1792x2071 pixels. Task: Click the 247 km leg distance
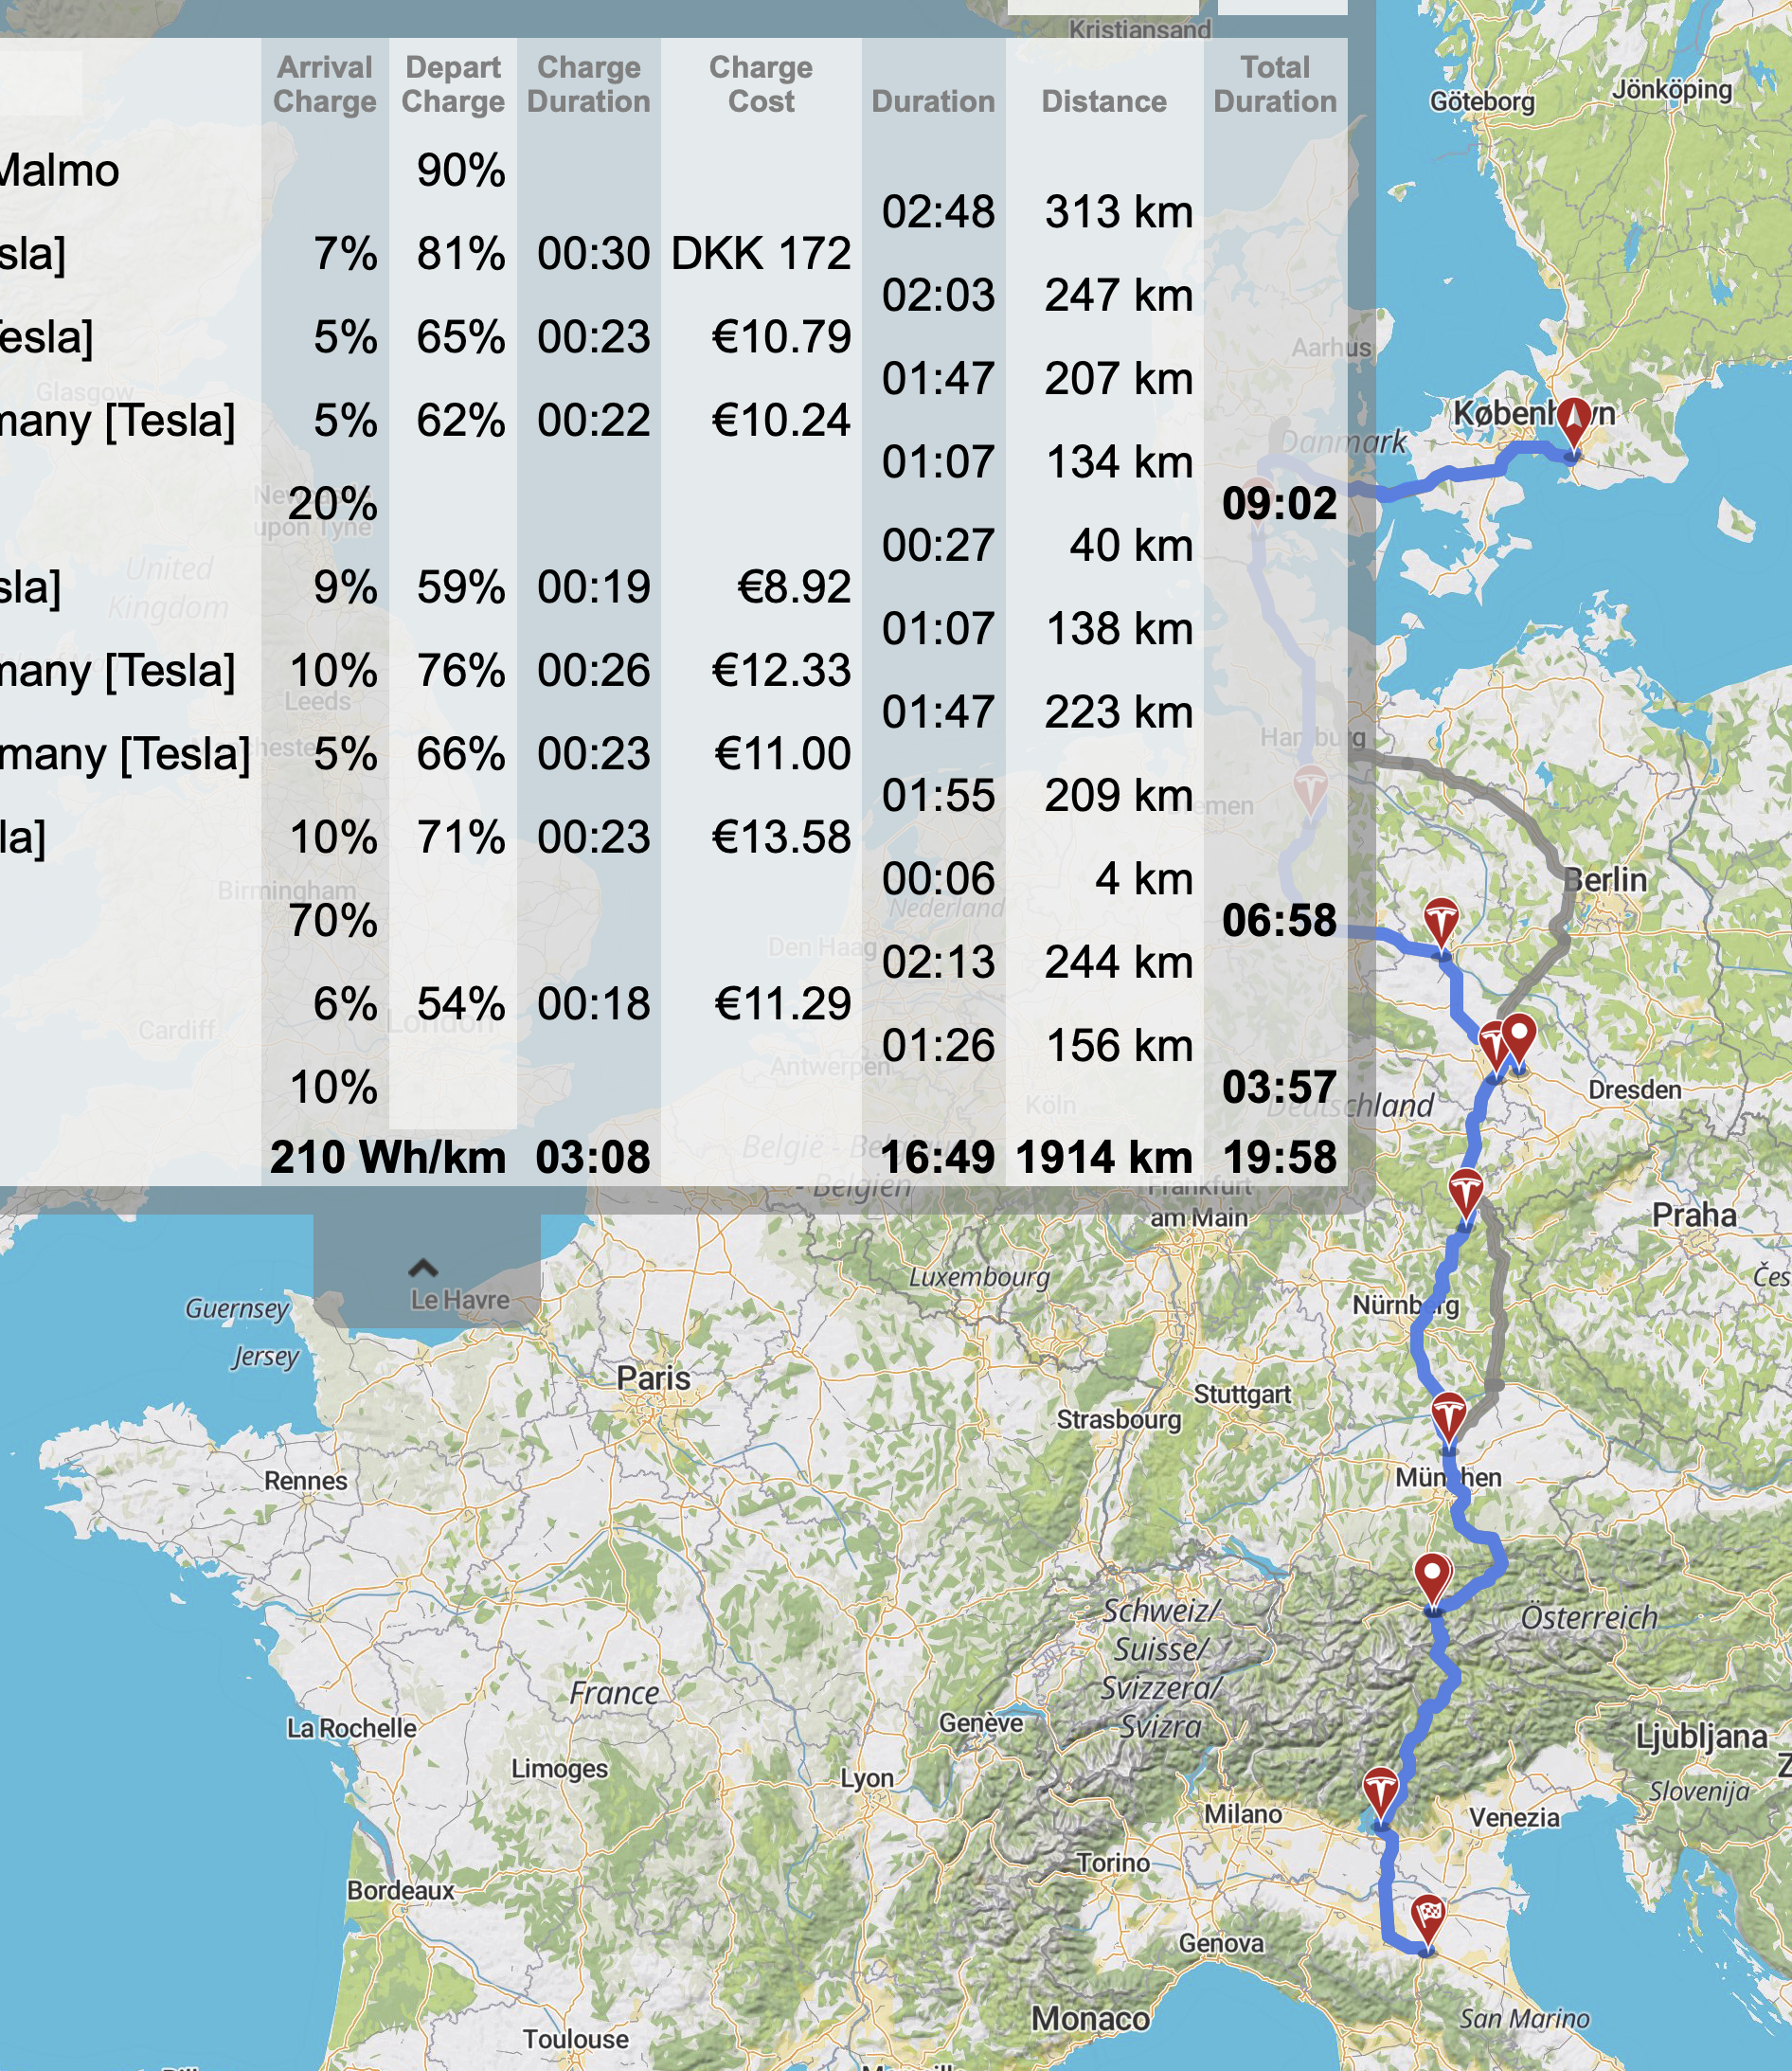click(x=1119, y=295)
